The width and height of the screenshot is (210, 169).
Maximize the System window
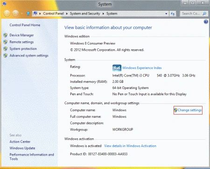pyautogui.click(x=193, y=3)
